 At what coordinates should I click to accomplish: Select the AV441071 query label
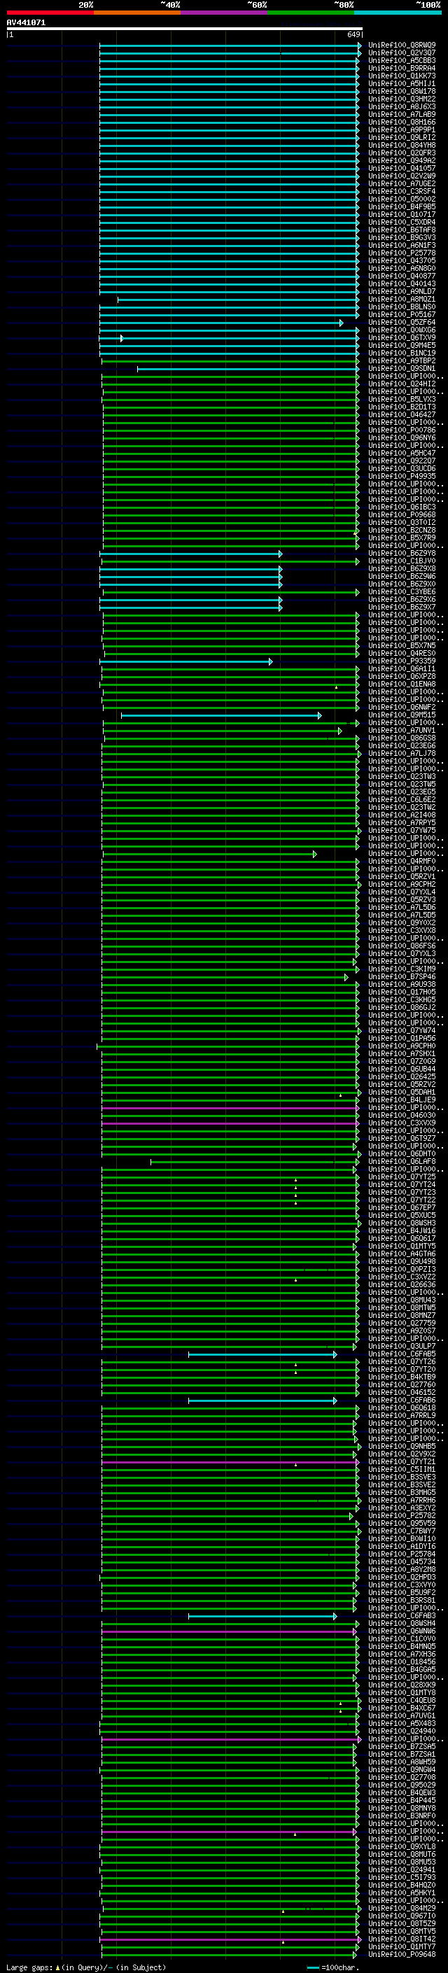pyautogui.click(x=26, y=23)
